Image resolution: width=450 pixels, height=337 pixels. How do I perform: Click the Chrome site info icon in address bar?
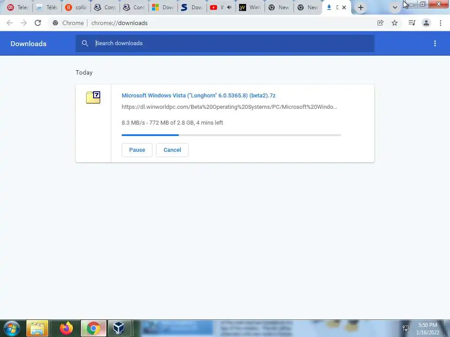click(x=55, y=23)
